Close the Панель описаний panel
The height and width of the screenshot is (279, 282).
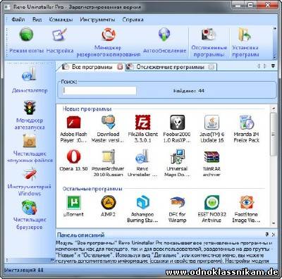[x=274, y=235]
